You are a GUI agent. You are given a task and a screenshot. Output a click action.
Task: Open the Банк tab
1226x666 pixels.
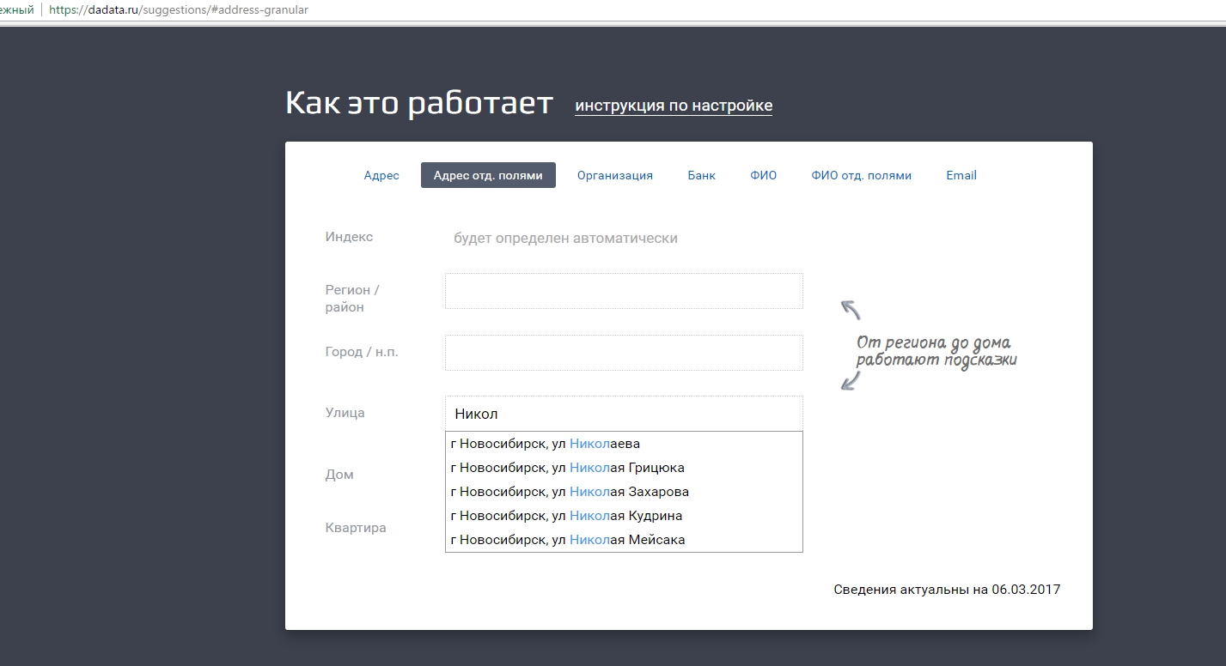pyautogui.click(x=701, y=175)
